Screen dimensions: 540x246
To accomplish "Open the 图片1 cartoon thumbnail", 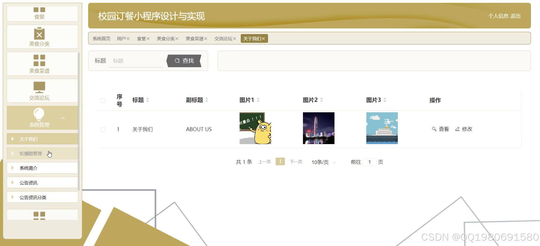I will (x=255, y=128).
